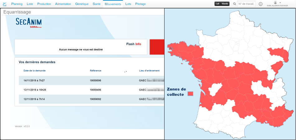Viewport: 296px width, 140px height.
Task: Click Vos dernières demandes heading
Action: 37,62
